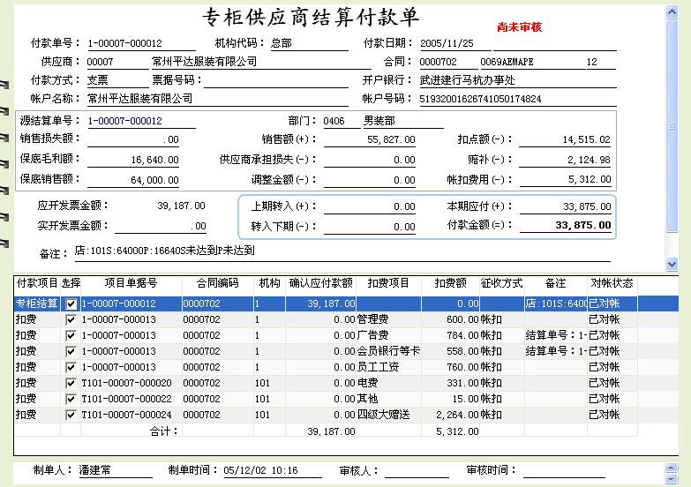
Task: Click the 帐户名称 field
Action: pyautogui.click(x=217, y=99)
